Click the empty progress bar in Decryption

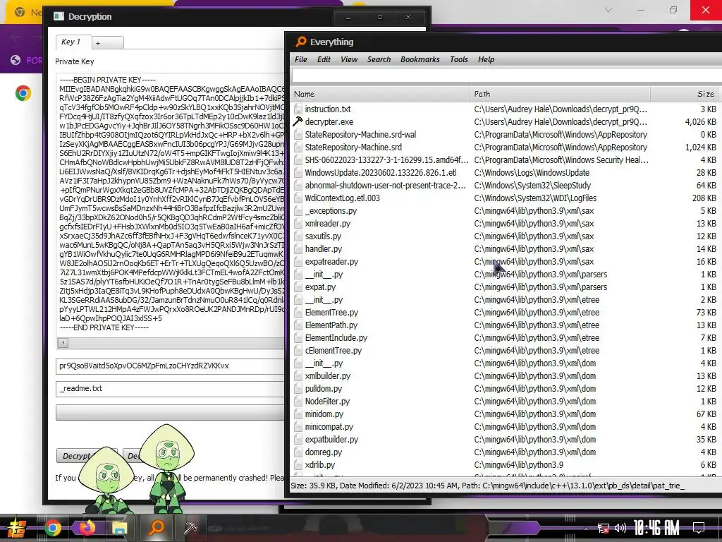(171, 412)
